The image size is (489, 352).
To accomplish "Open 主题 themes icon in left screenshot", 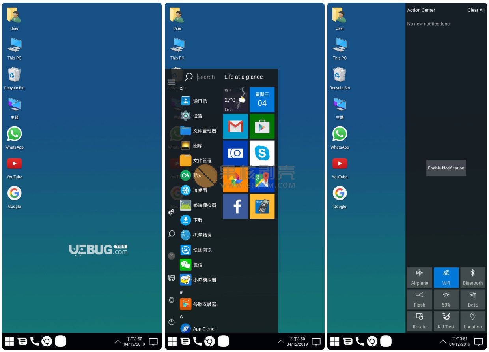I will pos(14,108).
